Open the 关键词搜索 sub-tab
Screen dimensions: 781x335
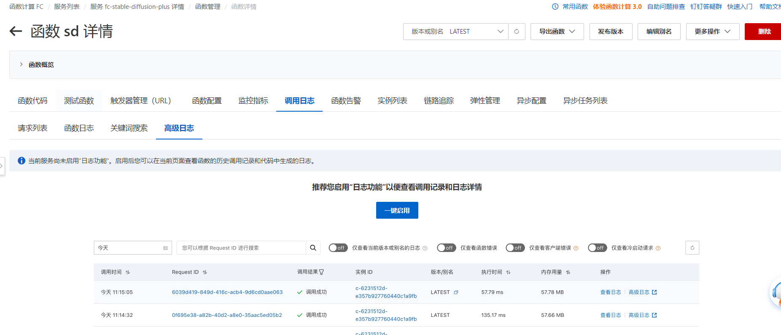tap(129, 128)
